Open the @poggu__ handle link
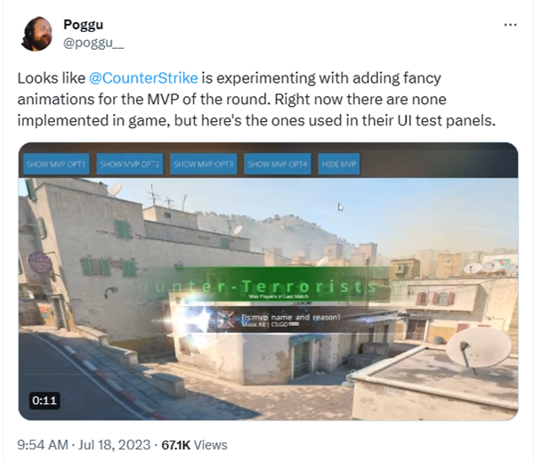Viewport: 534px width, 461px height. 93,44
